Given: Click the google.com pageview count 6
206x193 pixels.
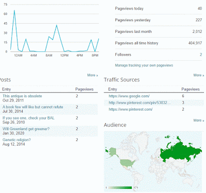Looking at the screenshot, I should tap(183, 96).
